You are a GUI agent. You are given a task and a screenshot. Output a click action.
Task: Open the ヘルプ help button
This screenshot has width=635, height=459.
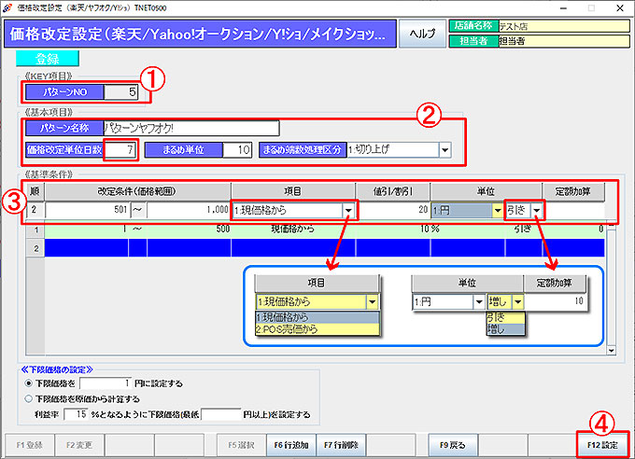pos(422,35)
